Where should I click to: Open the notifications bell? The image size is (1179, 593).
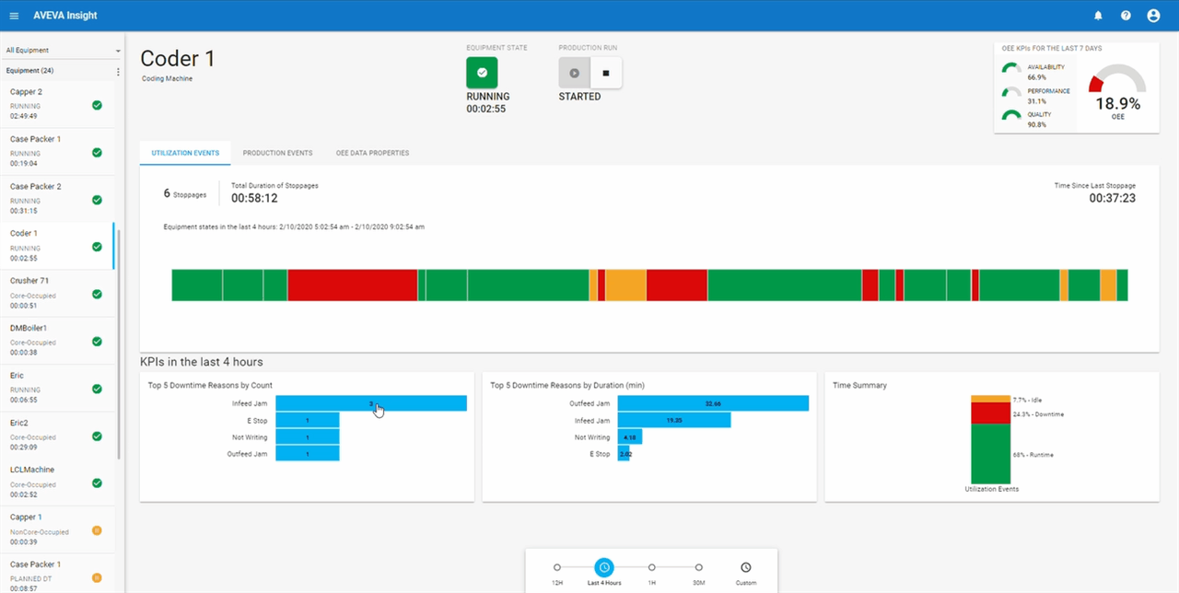(1098, 16)
